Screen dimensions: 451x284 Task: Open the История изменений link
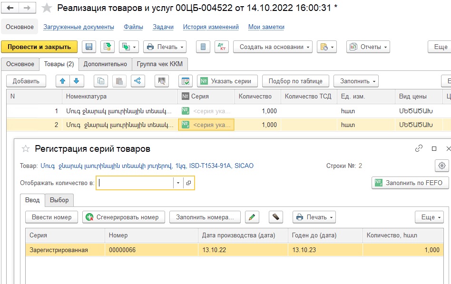(211, 27)
